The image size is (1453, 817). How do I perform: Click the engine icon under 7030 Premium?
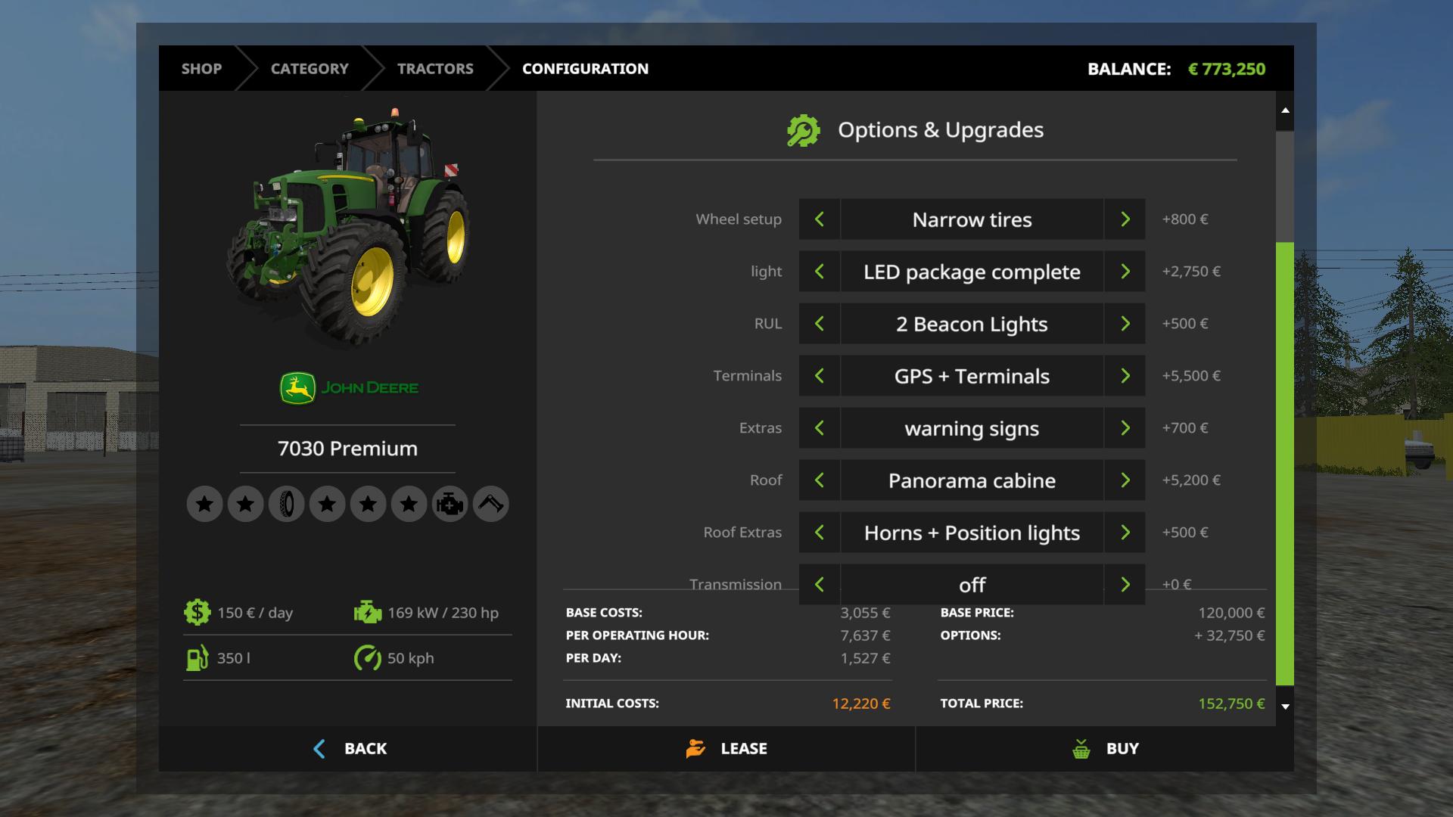(x=450, y=504)
